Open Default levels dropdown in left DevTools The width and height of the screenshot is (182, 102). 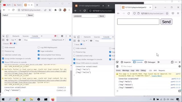[x=58, y=40]
